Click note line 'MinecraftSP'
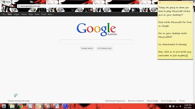This screenshot has height=109, width=195. point(165,37)
